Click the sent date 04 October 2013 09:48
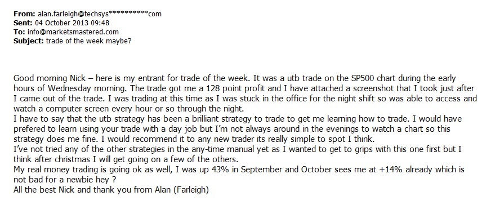 pyautogui.click(x=72, y=23)
